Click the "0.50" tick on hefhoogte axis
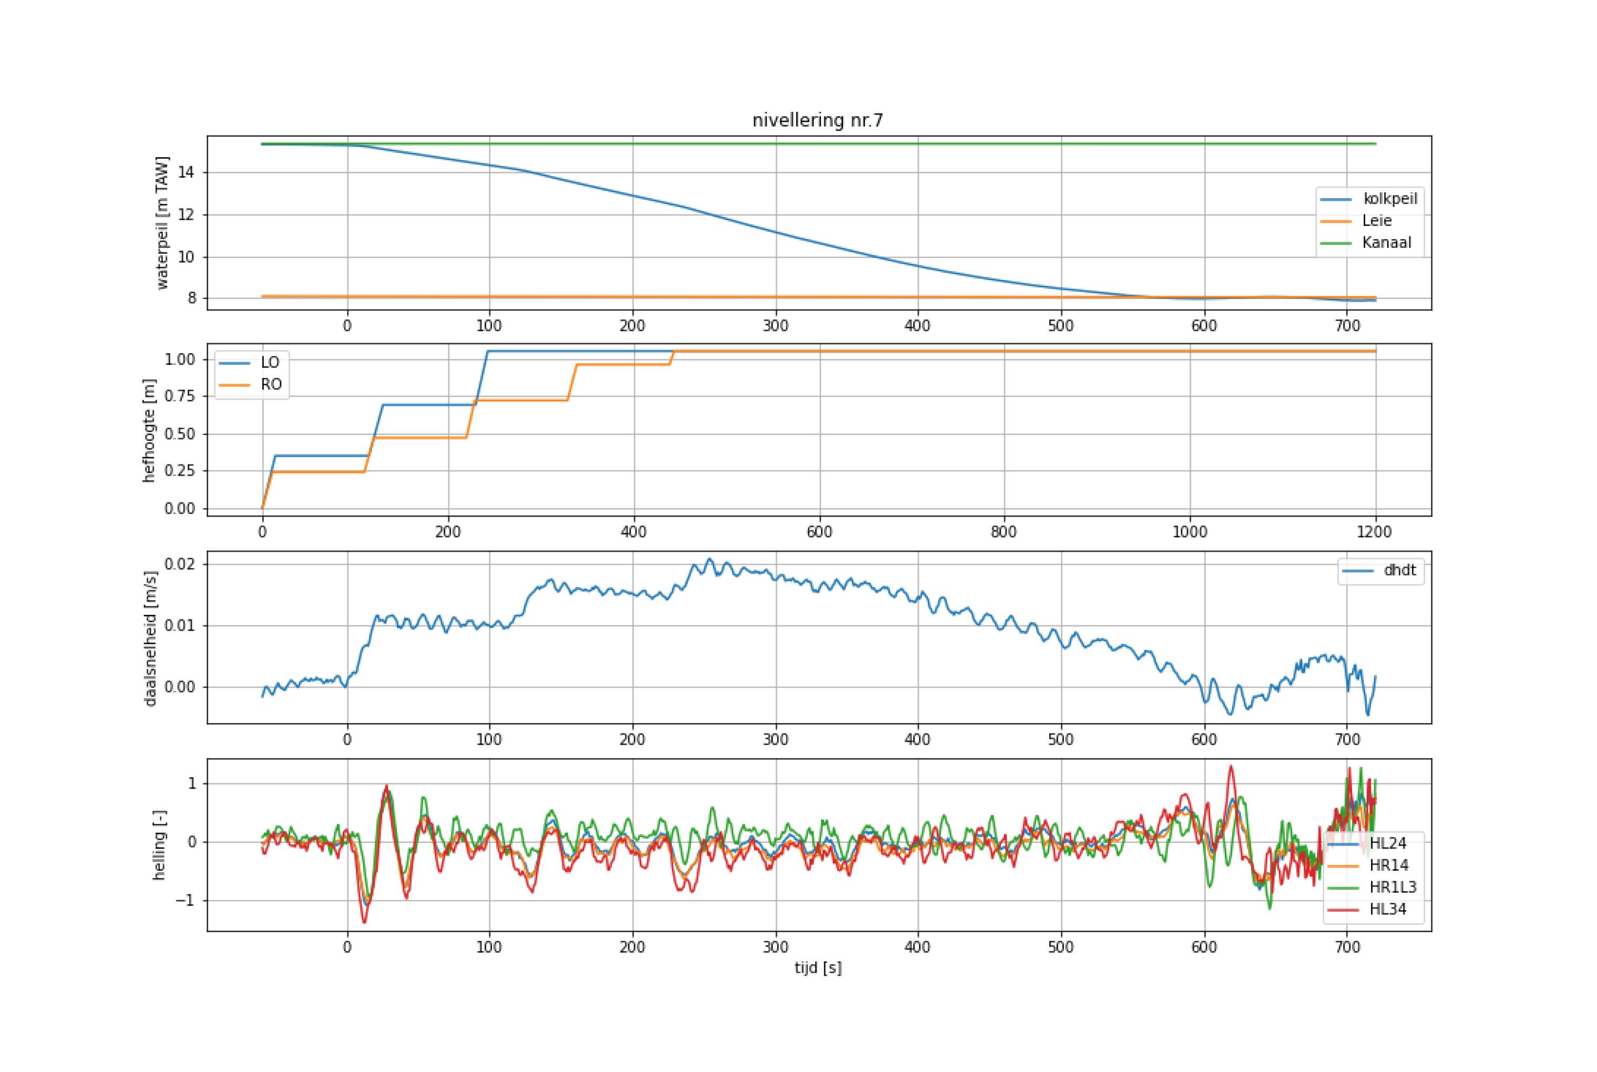The width and height of the screenshot is (1597, 1072). pos(180,434)
